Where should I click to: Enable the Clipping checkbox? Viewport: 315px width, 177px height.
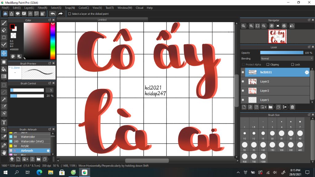pyautogui.click(x=268, y=65)
